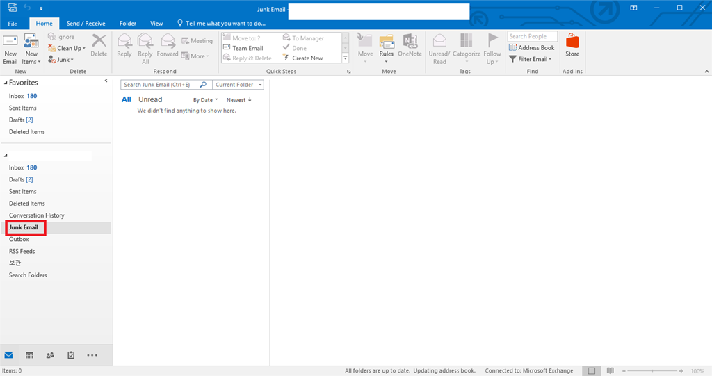The image size is (712, 376).
Task: Click the Ignore conversation button
Action: coord(61,37)
